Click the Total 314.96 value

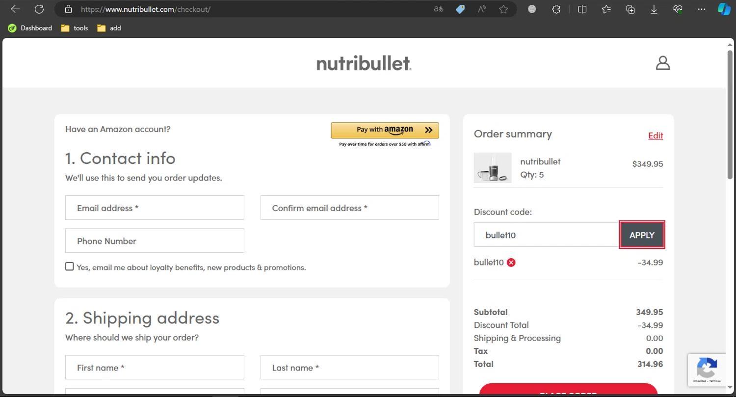click(650, 364)
